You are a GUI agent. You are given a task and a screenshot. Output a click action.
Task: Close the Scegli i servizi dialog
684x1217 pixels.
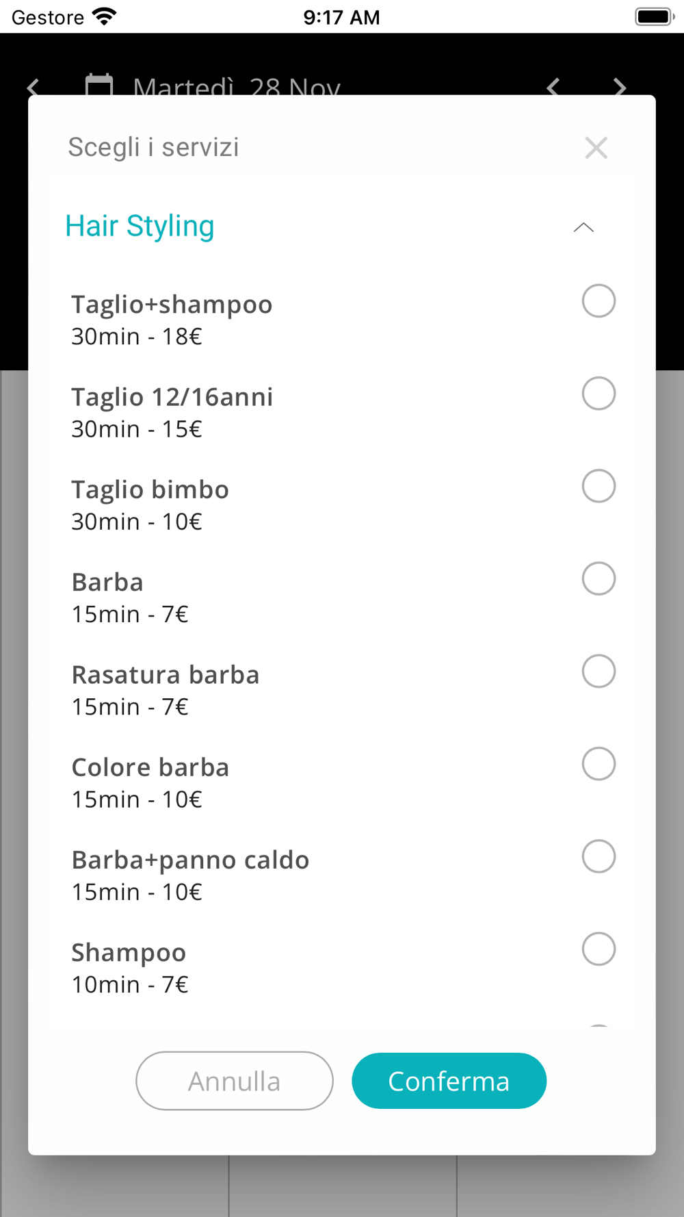point(596,148)
